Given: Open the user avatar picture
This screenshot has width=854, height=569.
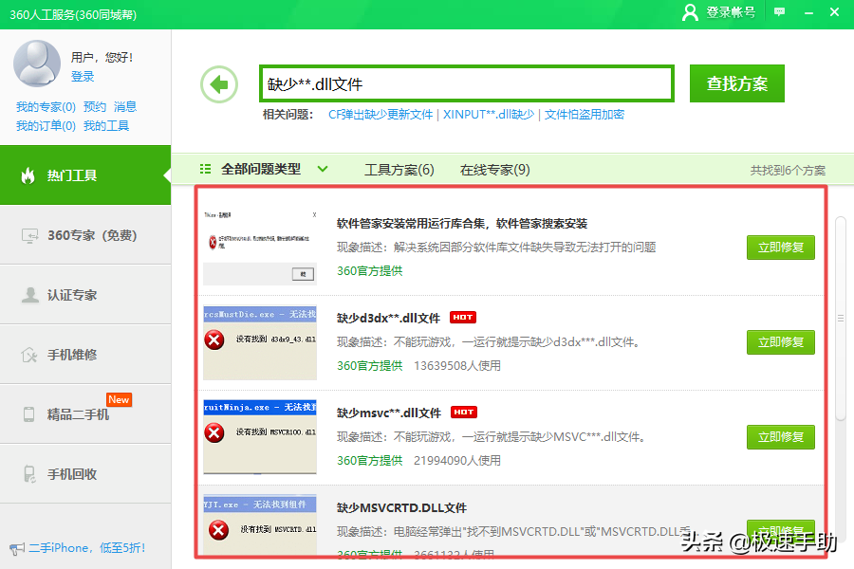Looking at the screenshot, I should (x=37, y=64).
